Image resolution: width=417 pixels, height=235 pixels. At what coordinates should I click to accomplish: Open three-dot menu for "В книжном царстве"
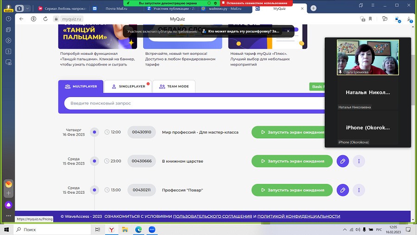click(x=359, y=161)
